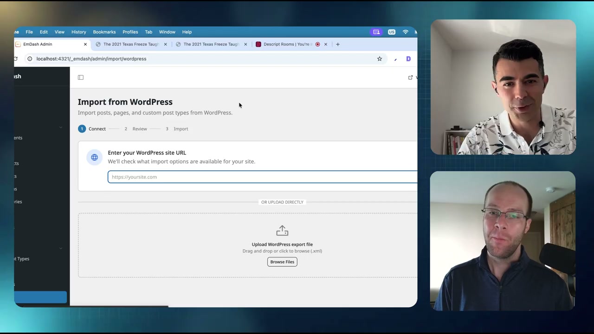Close the Texas Freeze tab next to Descript Rooms
The width and height of the screenshot is (594, 334).
point(245,44)
